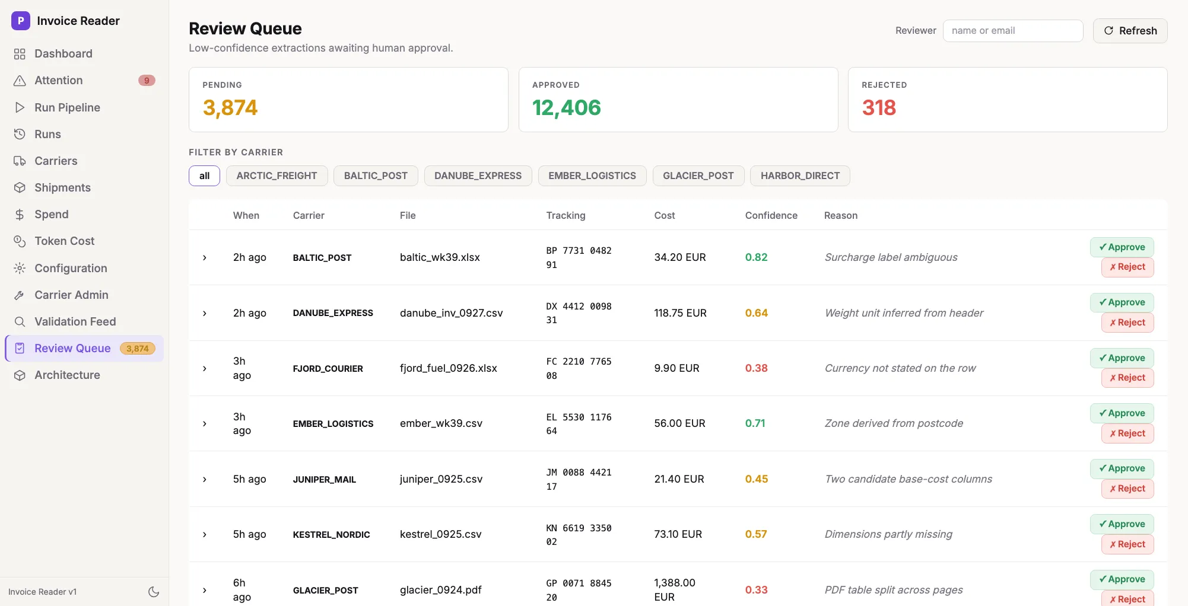1188x606 pixels.
Task: Click the Validation Feed magnifier icon
Action: tap(20, 321)
